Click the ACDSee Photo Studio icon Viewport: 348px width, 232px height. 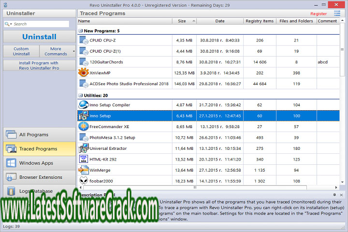(x=84, y=84)
